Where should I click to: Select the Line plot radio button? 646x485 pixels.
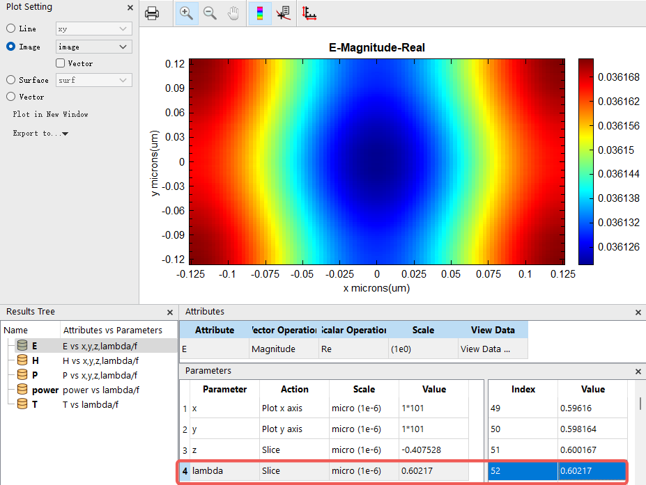coord(10,29)
